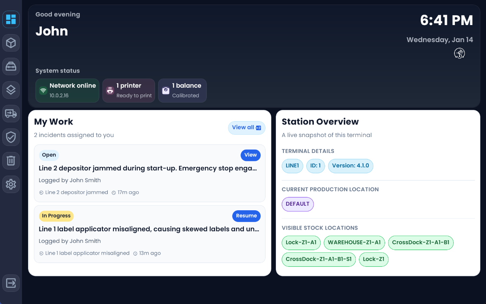Click the Network online status badge
Viewport: 486px width, 304px height.
67,90
